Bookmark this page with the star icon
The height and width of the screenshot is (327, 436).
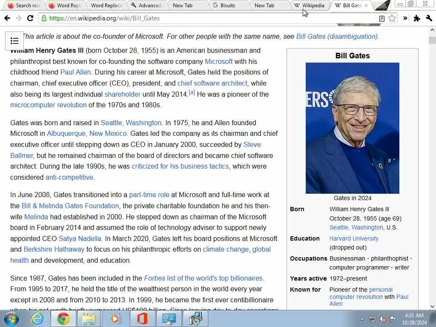click(x=392, y=18)
